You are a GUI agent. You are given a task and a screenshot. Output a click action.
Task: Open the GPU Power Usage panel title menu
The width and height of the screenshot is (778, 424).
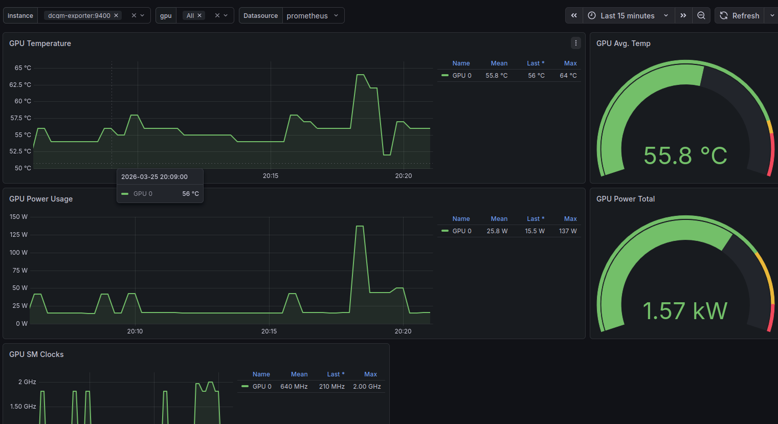tap(41, 198)
